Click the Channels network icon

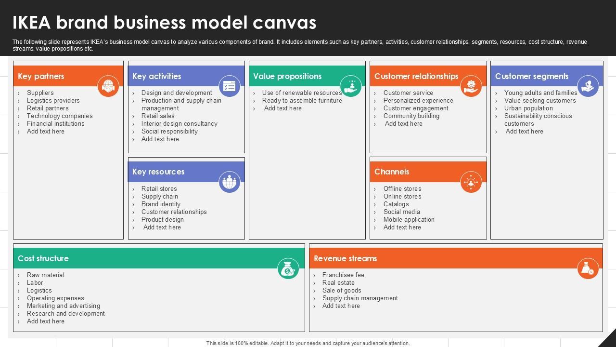tap(471, 182)
